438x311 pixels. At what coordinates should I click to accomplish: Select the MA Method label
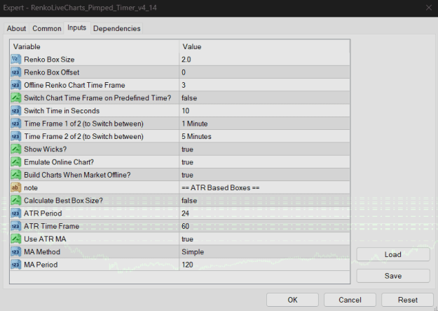click(x=42, y=252)
